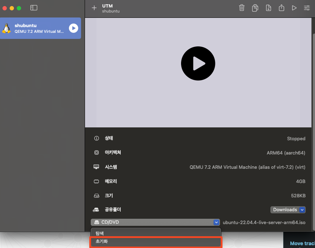Click the status info icon next to 상태
Viewport: 315px width, 248px height.
tap(96, 138)
